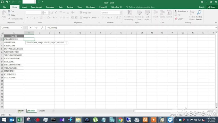The height and width of the screenshot is (123, 218).
Task: Click in the formula bar input
Action: tap(130, 28)
